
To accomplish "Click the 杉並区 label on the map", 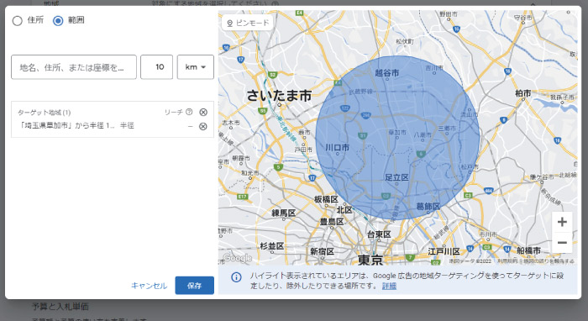I will point(272,246).
